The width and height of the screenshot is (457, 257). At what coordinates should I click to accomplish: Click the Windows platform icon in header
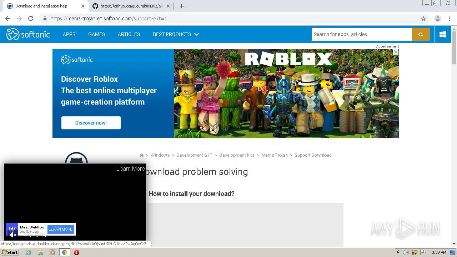click(443, 34)
